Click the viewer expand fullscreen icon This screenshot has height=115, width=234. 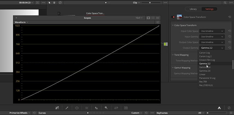pos(37,3)
